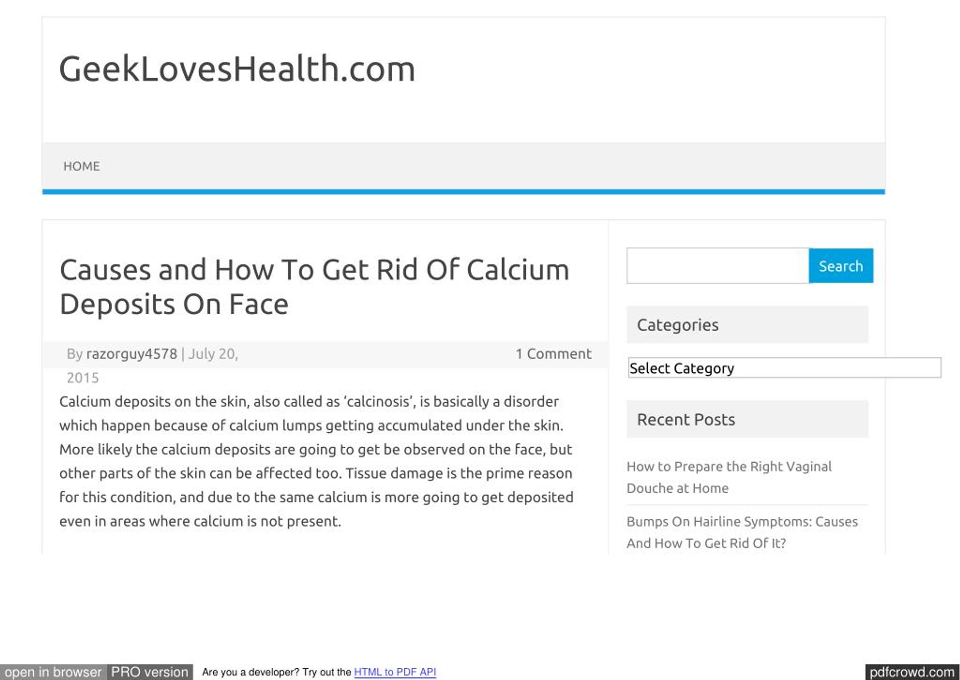Click the Search button
The height and width of the screenshot is (680, 960).
840,266
